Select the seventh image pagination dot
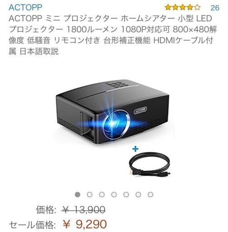 tap(150, 194)
